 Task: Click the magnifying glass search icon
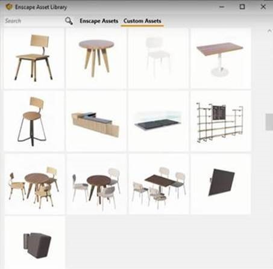pos(69,21)
